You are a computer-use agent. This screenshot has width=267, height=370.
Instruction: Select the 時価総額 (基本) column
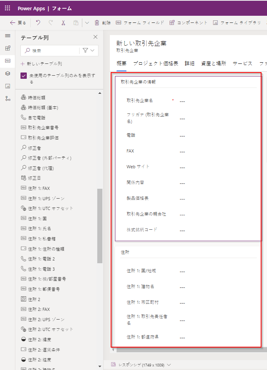click(39, 108)
